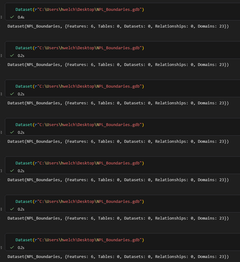
Task: Focus the first notebook cell's Dataset code line
Action: point(79,10)
